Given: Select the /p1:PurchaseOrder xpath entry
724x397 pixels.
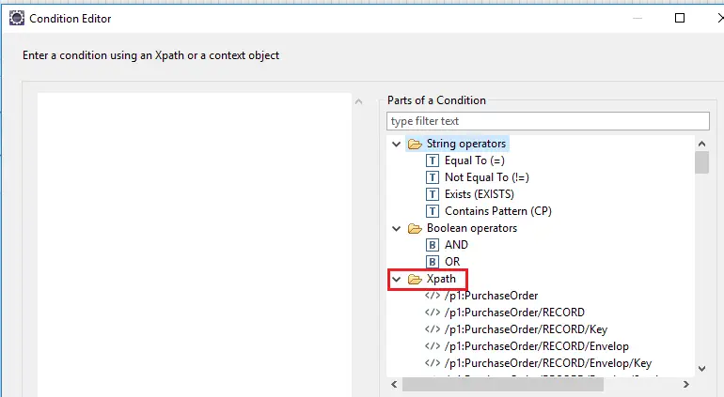Looking at the screenshot, I should [491, 296].
